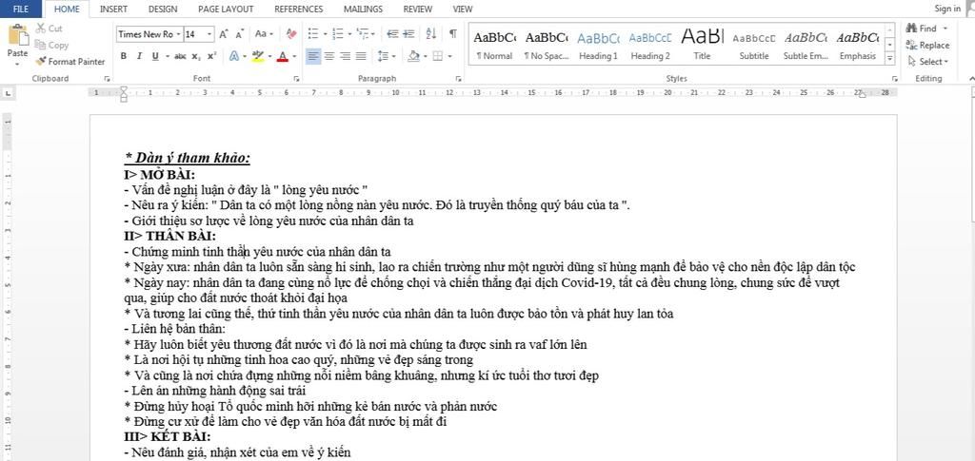
Task: Expand the Styles gallery More arrow
Action: (x=890, y=58)
